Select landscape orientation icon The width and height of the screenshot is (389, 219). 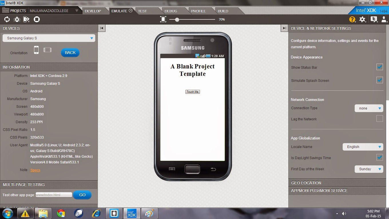click(47, 50)
